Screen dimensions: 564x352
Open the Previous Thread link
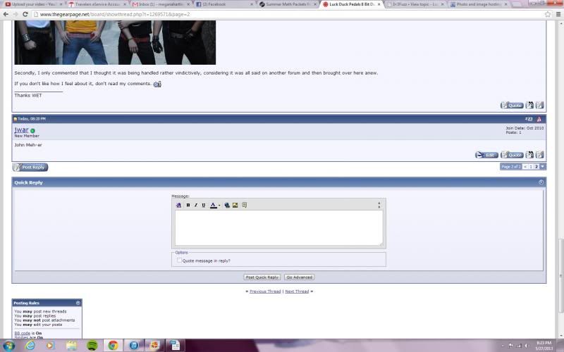pos(266,291)
